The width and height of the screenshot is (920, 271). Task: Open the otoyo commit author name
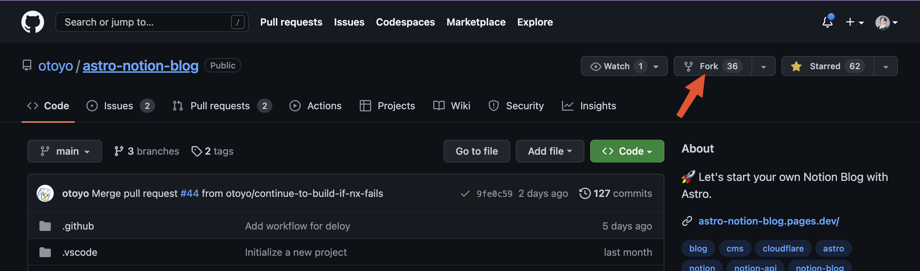pyautogui.click(x=75, y=194)
